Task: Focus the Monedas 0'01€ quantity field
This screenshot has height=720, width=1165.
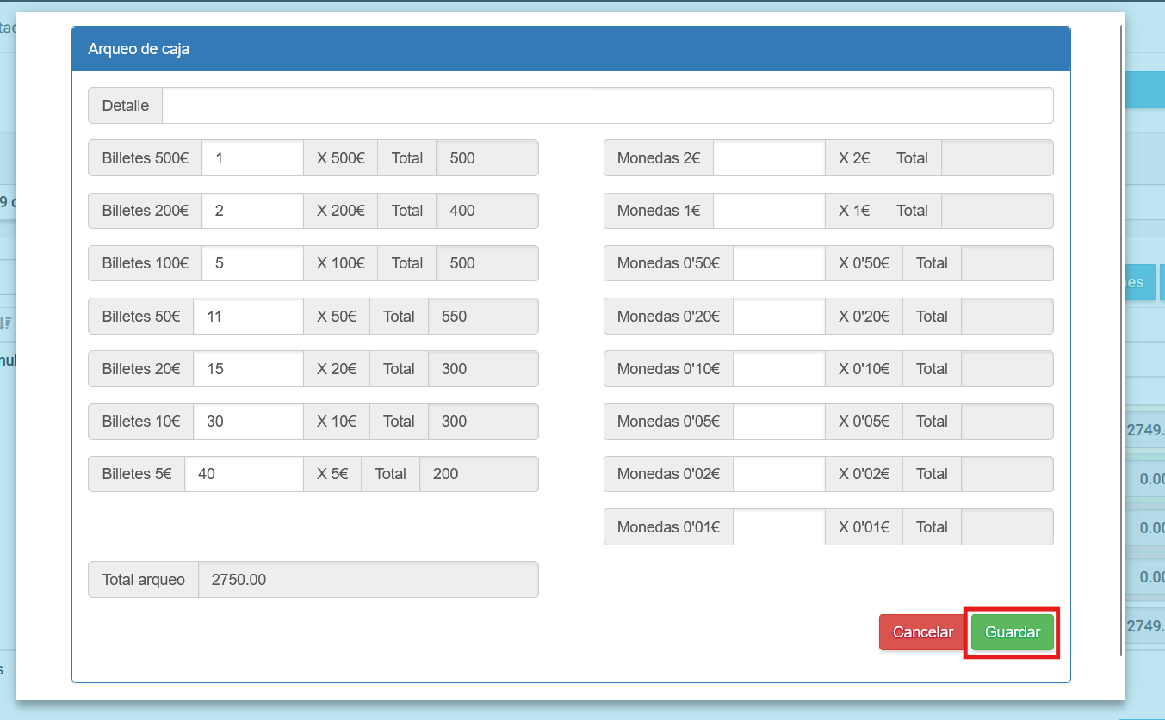Action: (778, 527)
